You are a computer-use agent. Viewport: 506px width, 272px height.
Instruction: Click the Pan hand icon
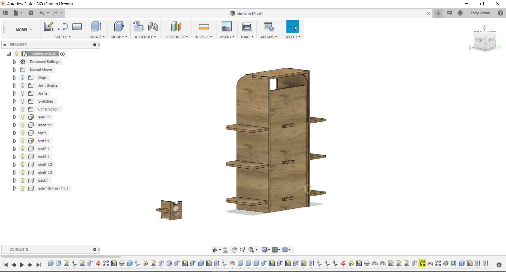click(234, 250)
